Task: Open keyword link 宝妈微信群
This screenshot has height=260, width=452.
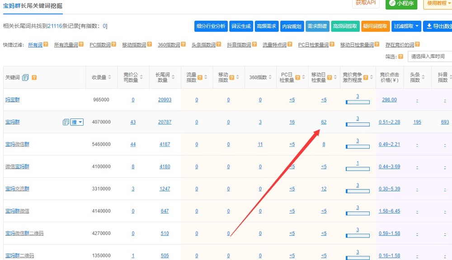Action: click(17, 144)
